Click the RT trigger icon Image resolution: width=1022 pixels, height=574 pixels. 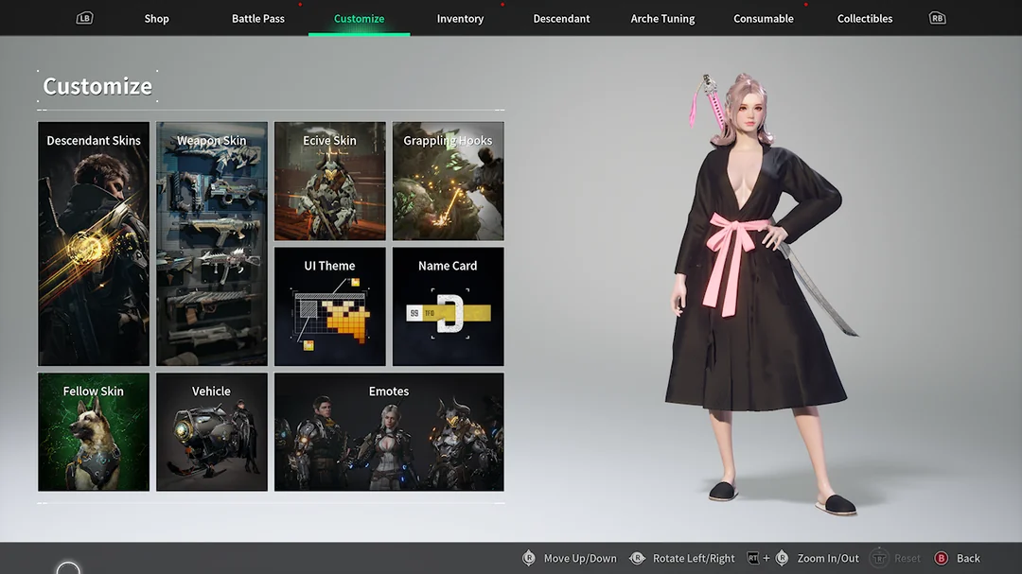[x=753, y=558]
